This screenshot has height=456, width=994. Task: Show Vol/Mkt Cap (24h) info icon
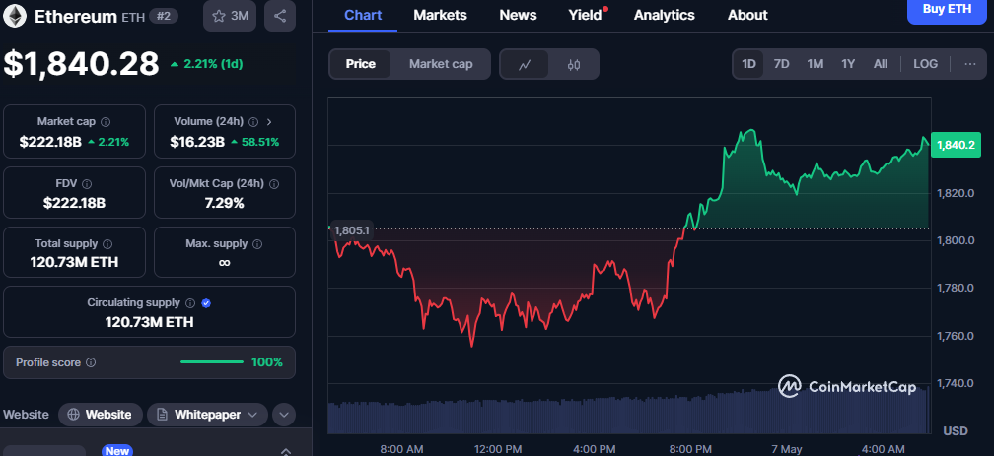[x=274, y=183]
